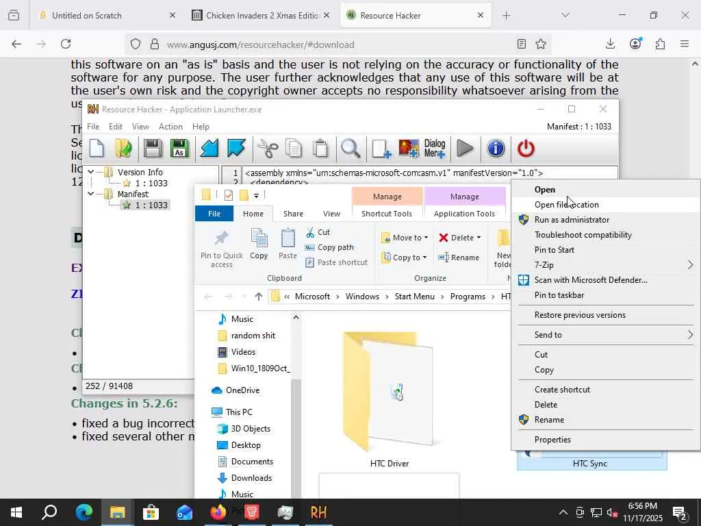
Task: Open the View menu in Resource Hacker
Action: [140, 127]
